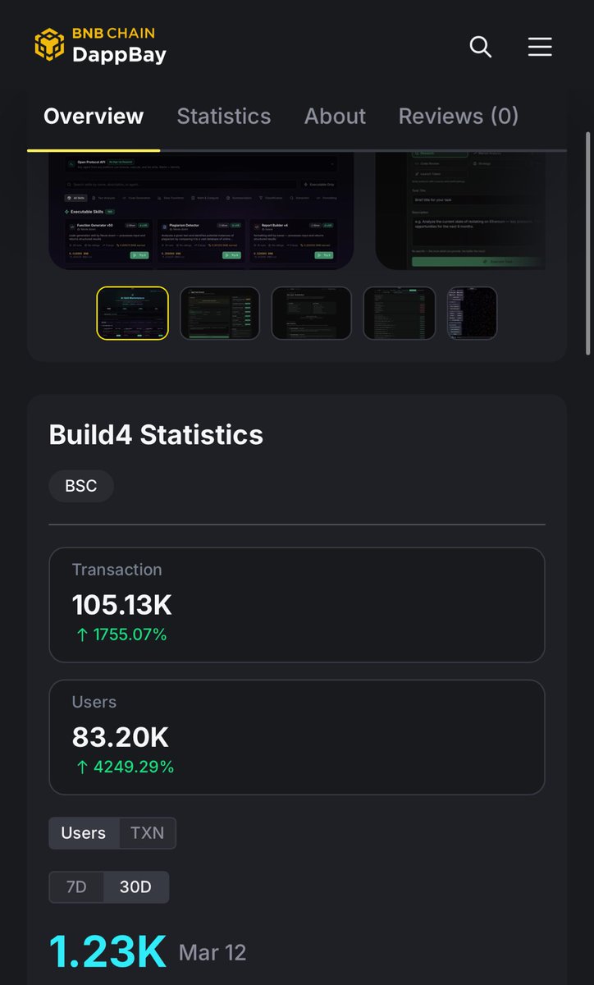Viewport: 594px width, 985px height.
Task: Click the Users statistics card
Action: [x=297, y=737]
